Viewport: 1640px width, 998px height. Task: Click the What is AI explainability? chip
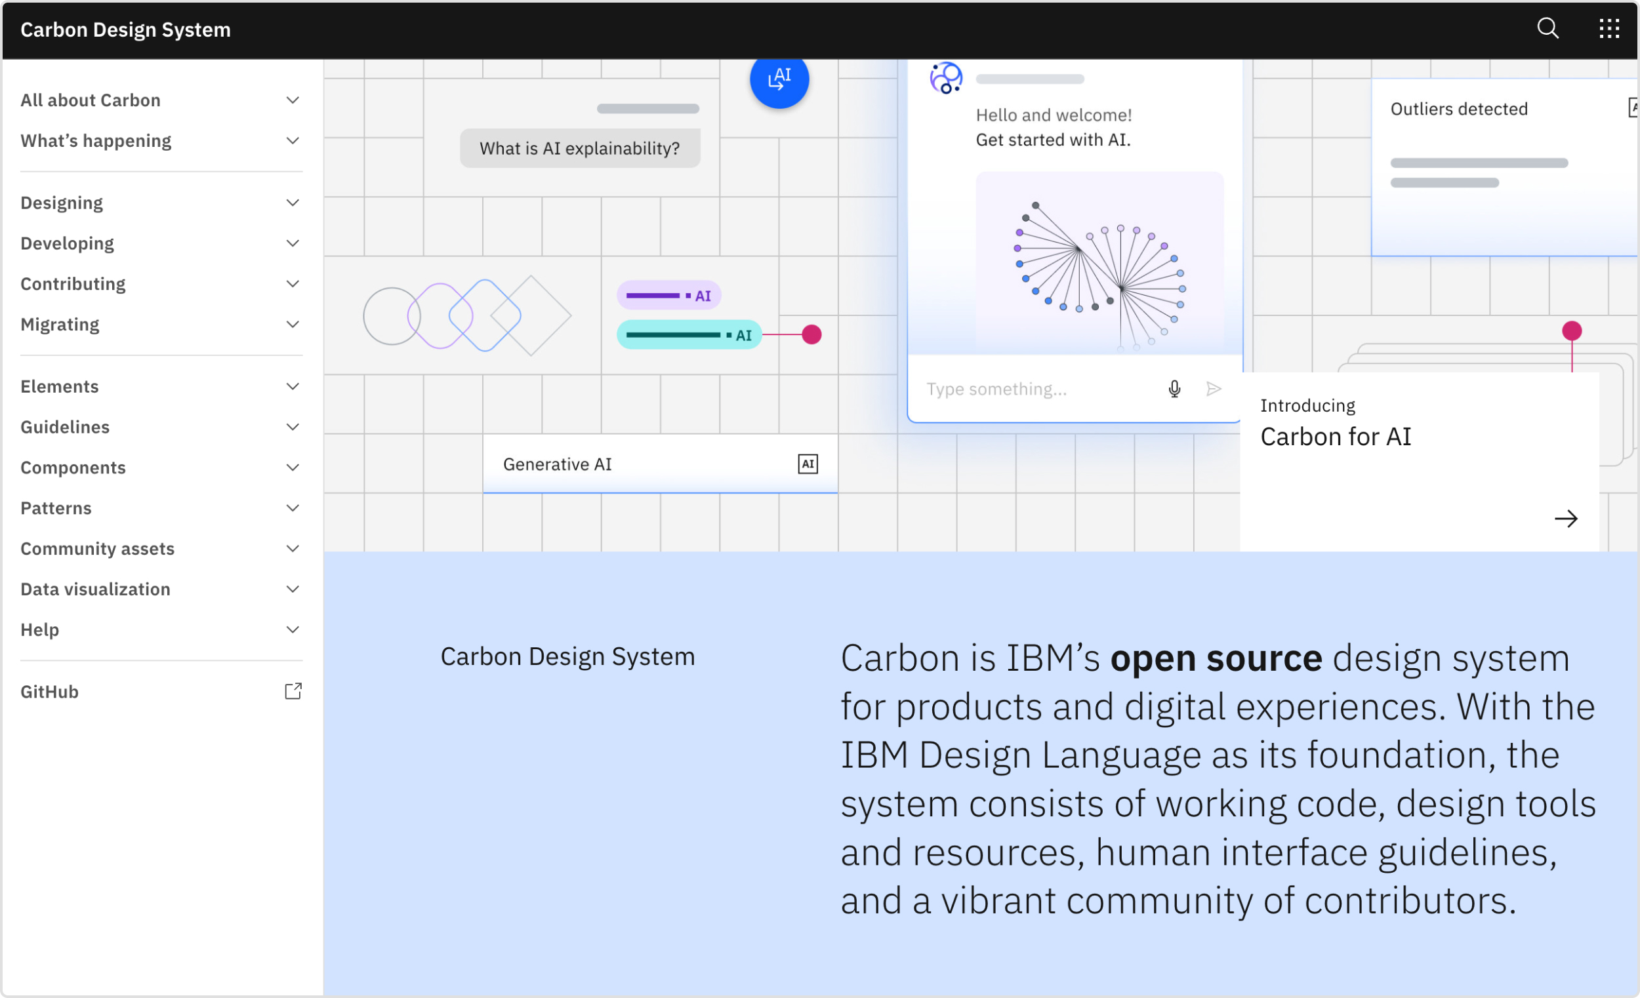pos(580,148)
